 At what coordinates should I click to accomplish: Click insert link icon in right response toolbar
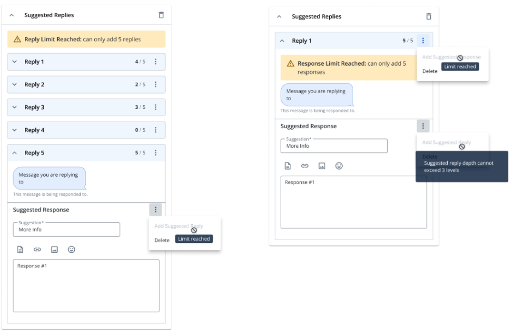[305, 166]
